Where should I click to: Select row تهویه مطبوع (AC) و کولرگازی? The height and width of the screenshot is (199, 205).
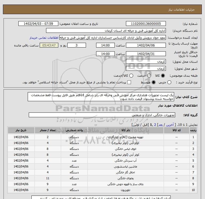[x=102, y=137]
